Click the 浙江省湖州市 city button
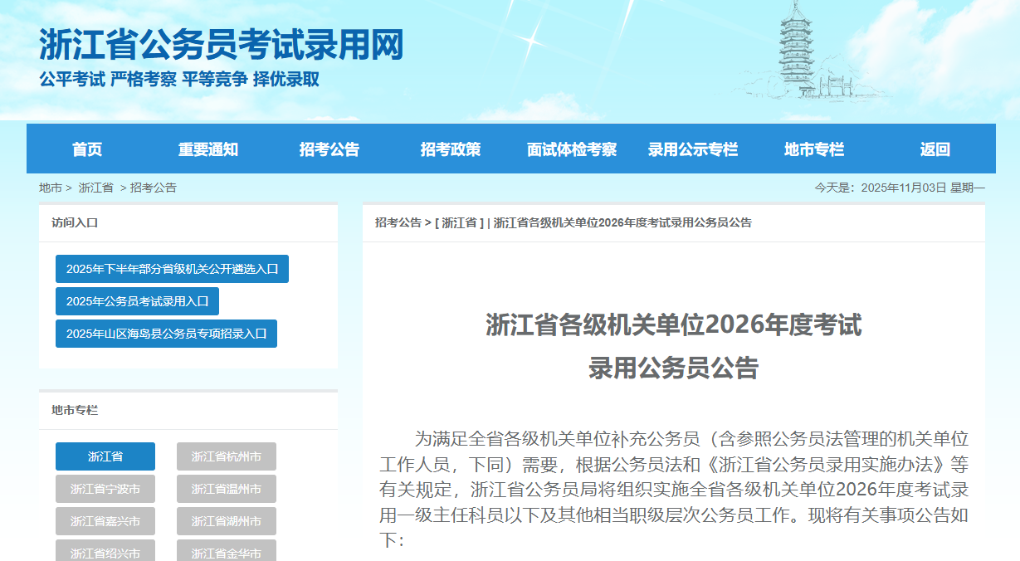 click(x=227, y=521)
